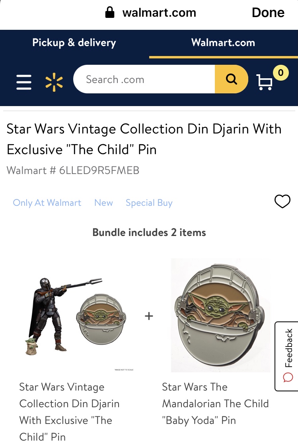Tap the yellow search magnifier button
Screen dimensions: 298x445
pyautogui.click(x=231, y=79)
